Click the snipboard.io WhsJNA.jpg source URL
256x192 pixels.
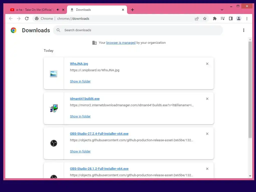[95, 70]
